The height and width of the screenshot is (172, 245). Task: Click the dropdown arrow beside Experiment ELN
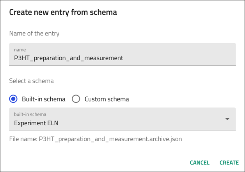pyautogui.click(x=227, y=119)
